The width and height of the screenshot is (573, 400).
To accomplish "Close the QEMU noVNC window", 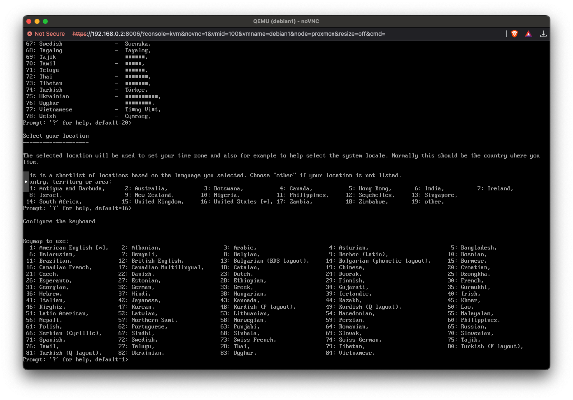I will click(x=29, y=21).
